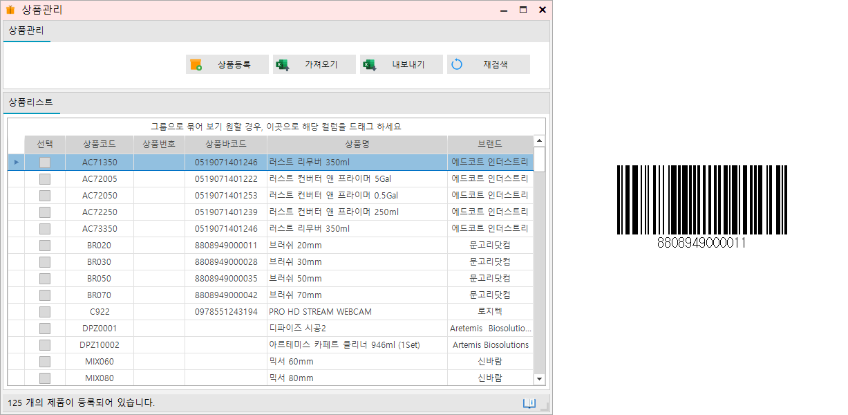Check the box for row BR050
This screenshot has width=848, height=415.
pyautogui.click(x=45, y=279)
